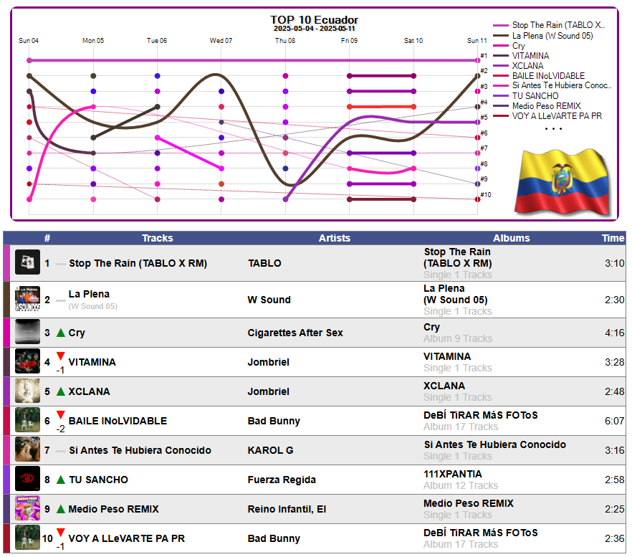Open the XCLANA cover art thumbnail
The width and height of the screenshot is (632, 557).
27,391
